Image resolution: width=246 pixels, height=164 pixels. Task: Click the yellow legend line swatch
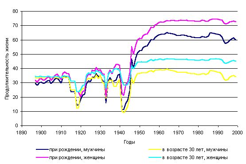click(155, 149)
